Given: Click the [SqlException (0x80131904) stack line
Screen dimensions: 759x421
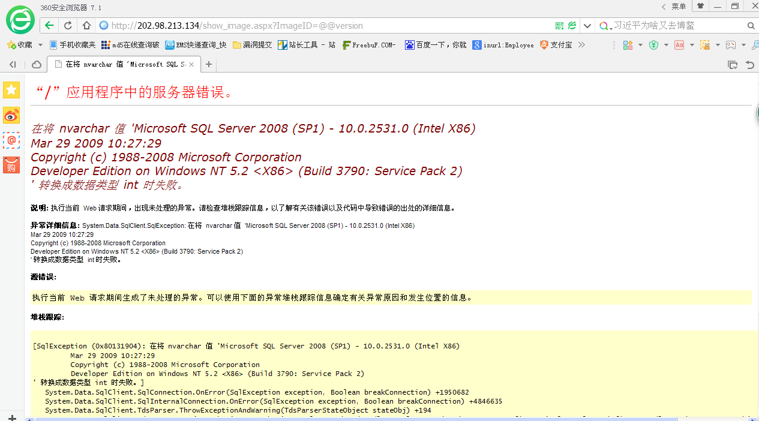Looking at the screenshot, I should click(x=247, y=346).
